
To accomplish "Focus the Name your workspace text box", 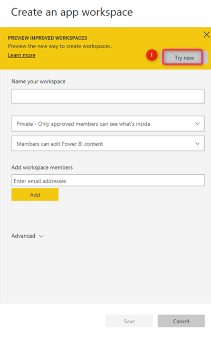I will point(108,96).
